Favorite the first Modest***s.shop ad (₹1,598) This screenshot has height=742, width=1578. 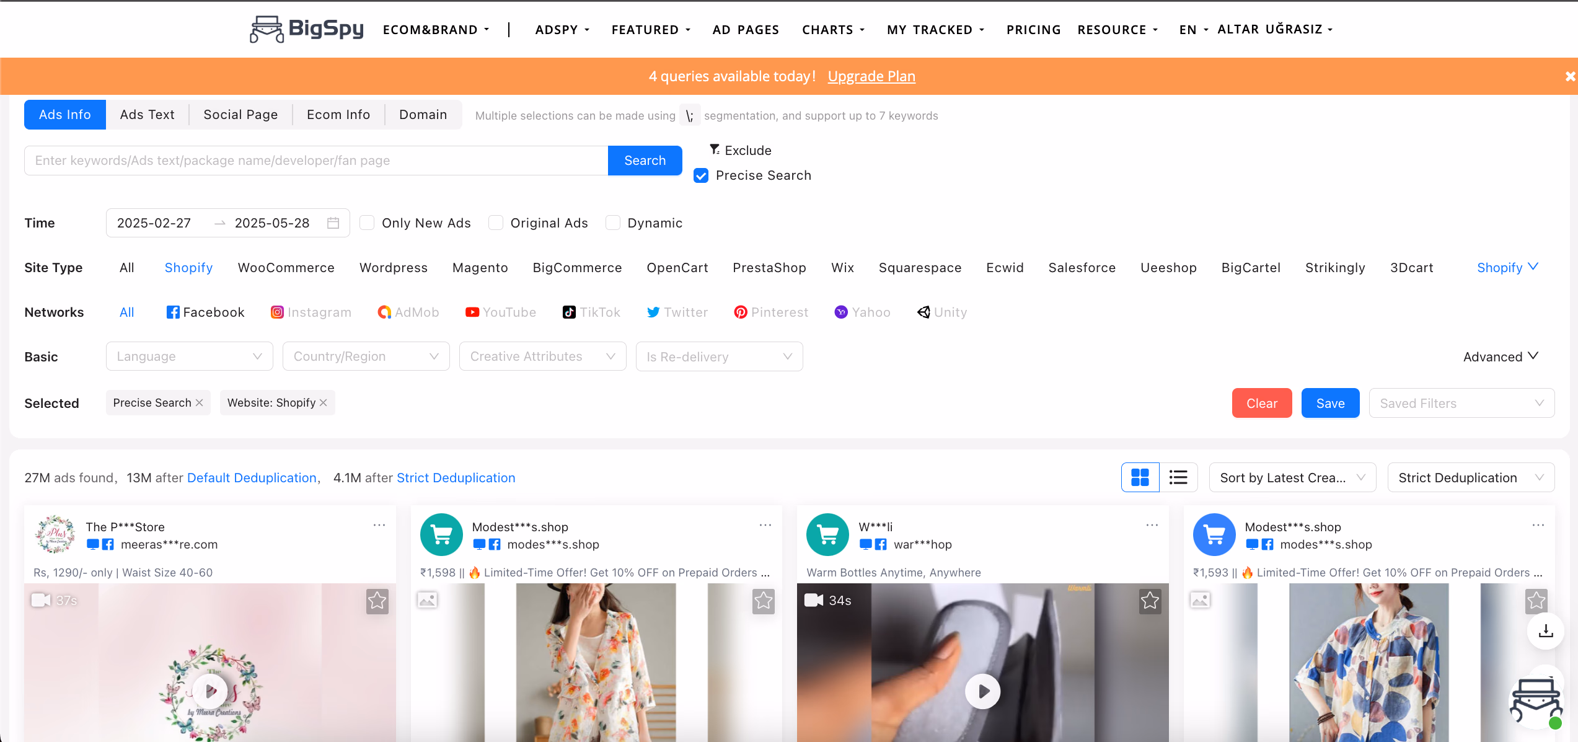coord(764,601)
